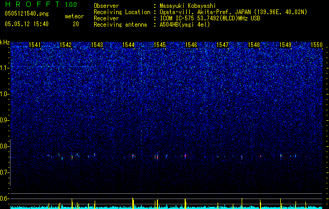
Task: Click the Ogata-vill. Akita-Pref. JAPAN location text
Action: tap(233, 12)
